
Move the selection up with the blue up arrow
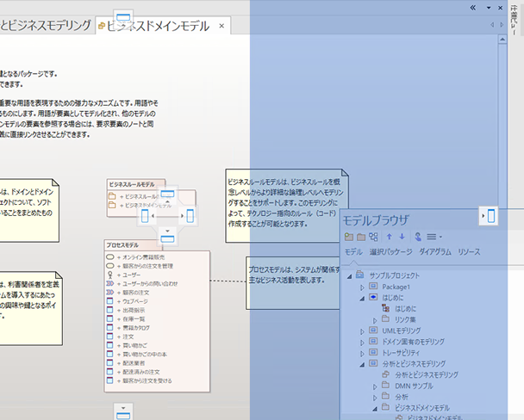coord(390,237)
